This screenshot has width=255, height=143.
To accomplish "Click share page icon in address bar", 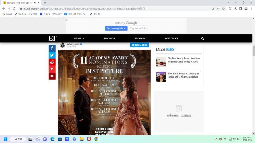I will tap(218, 8).
